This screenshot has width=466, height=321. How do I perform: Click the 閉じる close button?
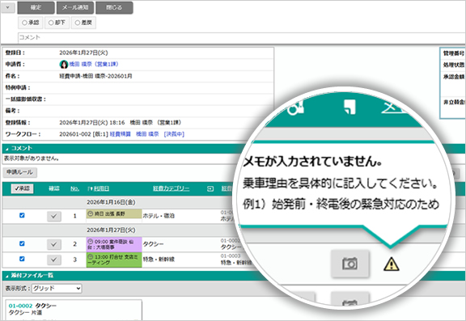(x=114, y=8)
